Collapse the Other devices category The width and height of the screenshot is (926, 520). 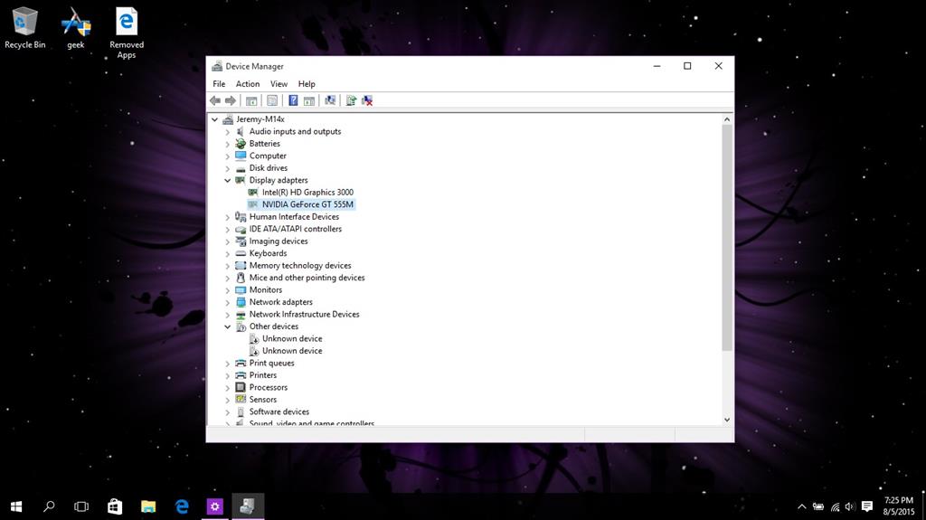tap(227, 326)
